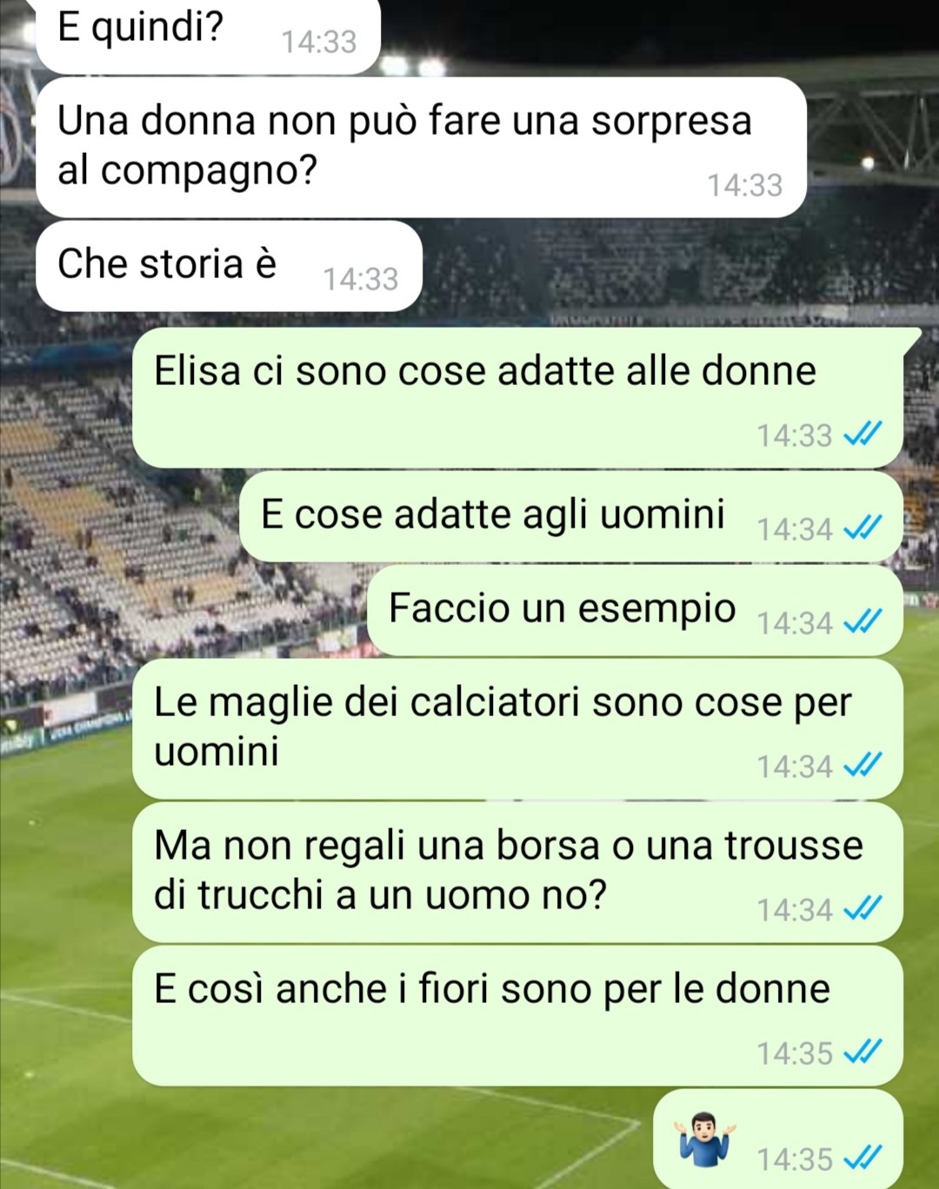939x1189 pixels.
Task: Tap read receipt ticks on emoji message
Action: [862, 1158]
